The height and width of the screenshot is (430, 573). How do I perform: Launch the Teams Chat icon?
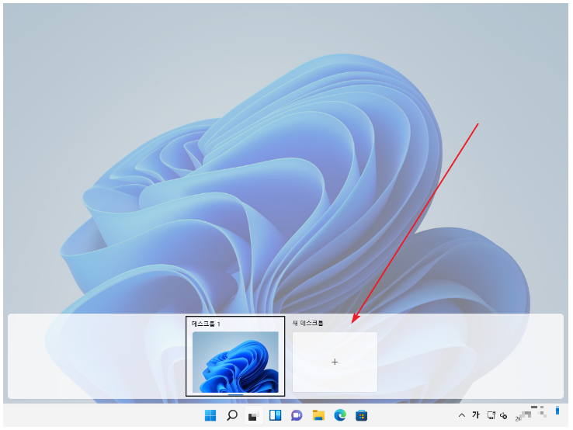pyautogui.click(x=297, y=415)
